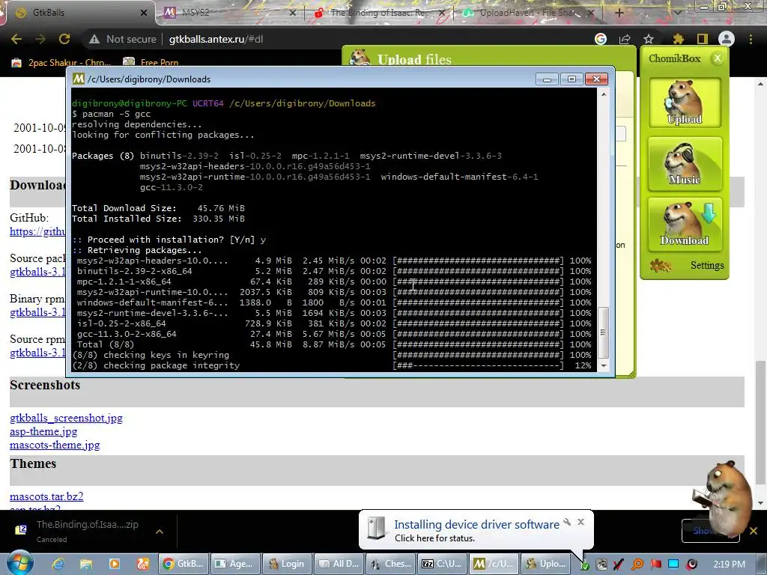Open the Windows Start menu
767x575 pixels.
(20, 563)
